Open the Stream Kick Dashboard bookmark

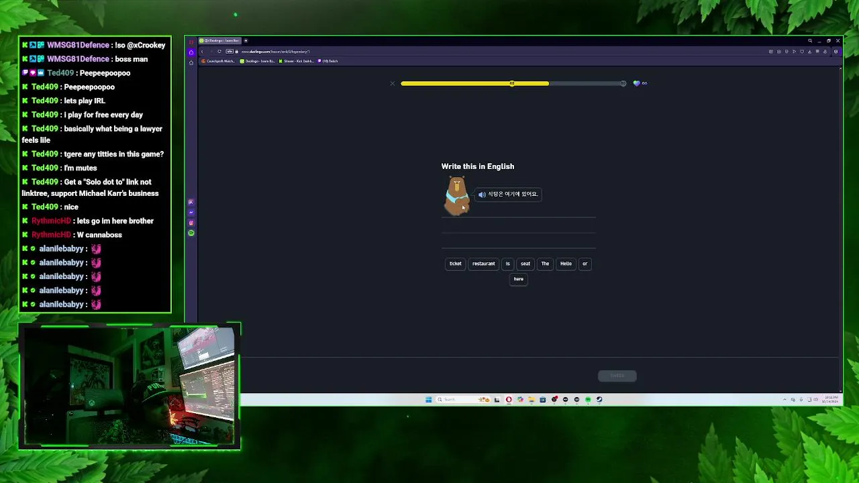point(296,61)
